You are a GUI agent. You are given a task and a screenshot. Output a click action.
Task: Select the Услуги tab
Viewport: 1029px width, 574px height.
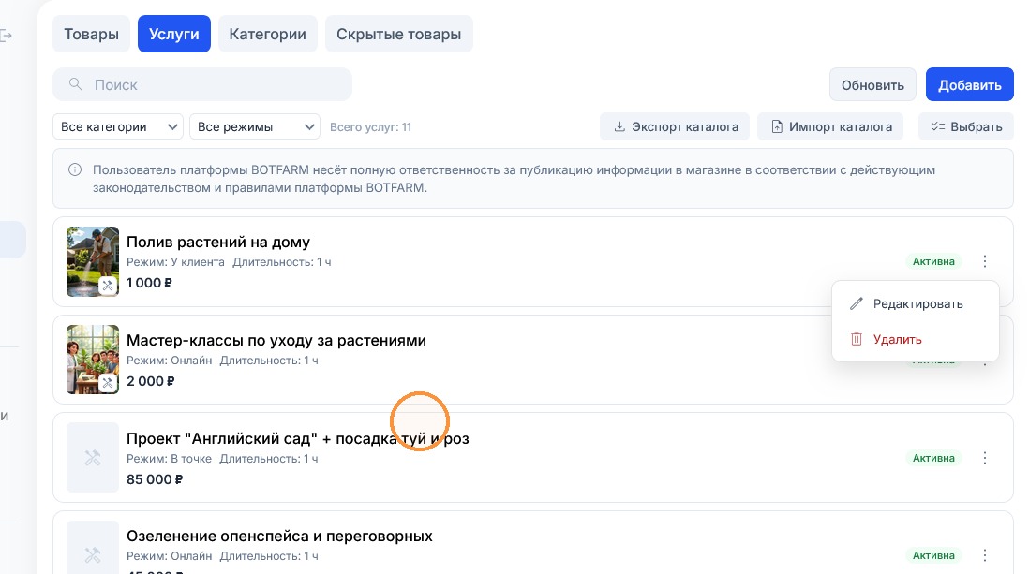pyautogui.click(x=174, y=34)
